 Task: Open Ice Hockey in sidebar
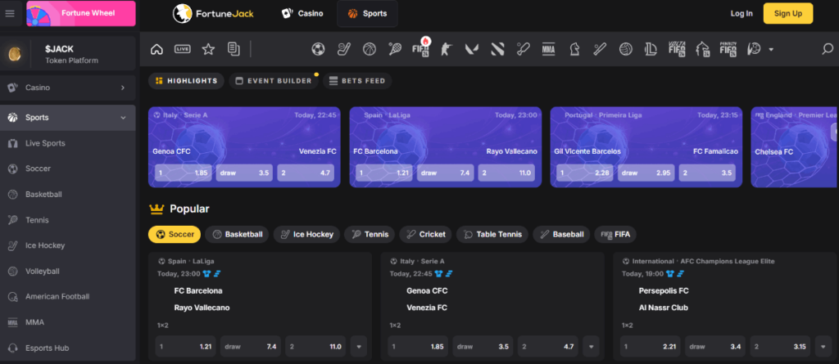(x=67, y=246)
